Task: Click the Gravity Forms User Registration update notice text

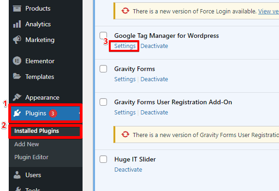Action: [206, 135]
